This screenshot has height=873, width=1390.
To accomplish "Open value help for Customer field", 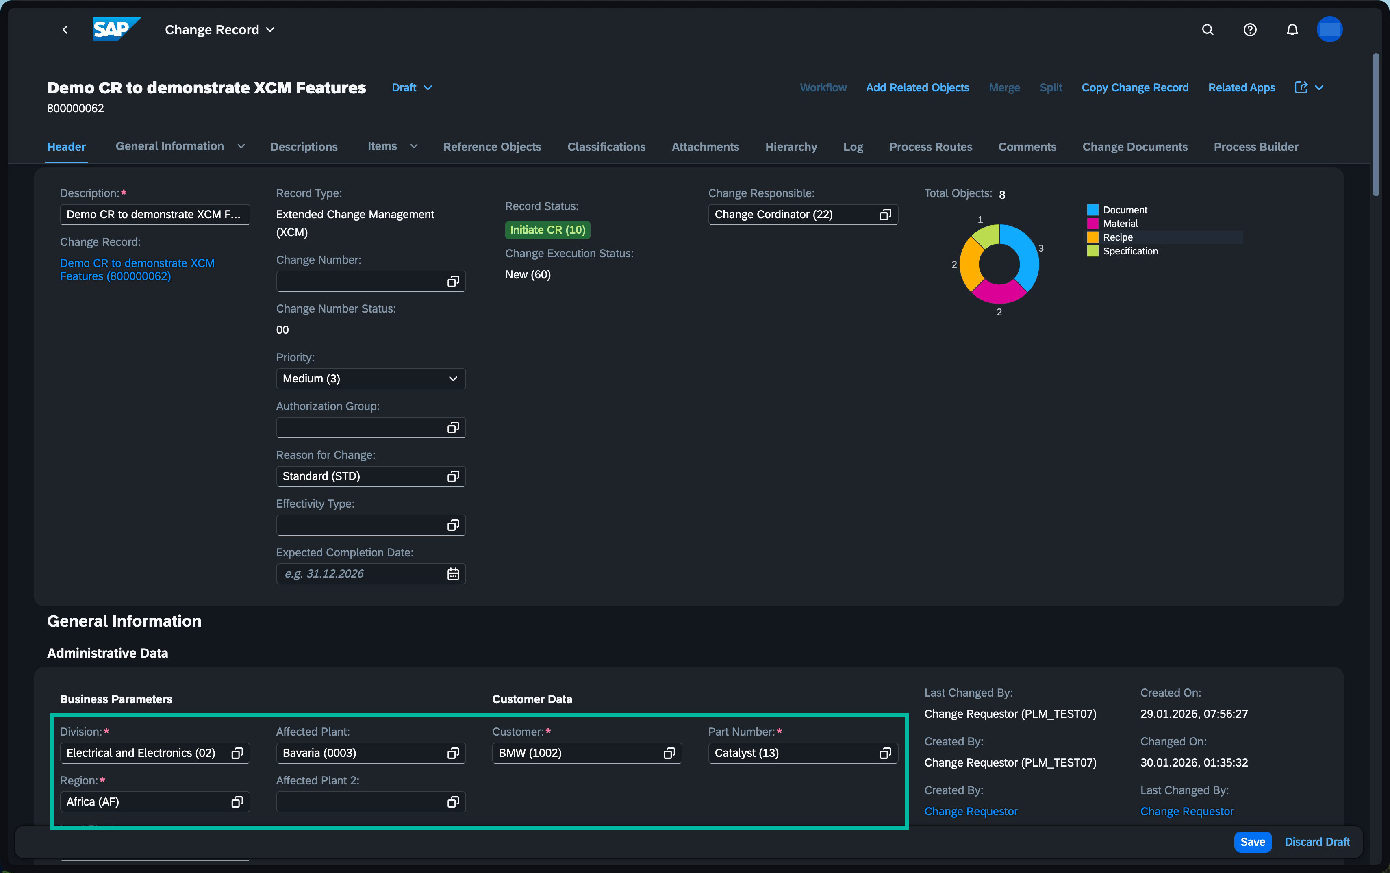I will tap(669, 753).
